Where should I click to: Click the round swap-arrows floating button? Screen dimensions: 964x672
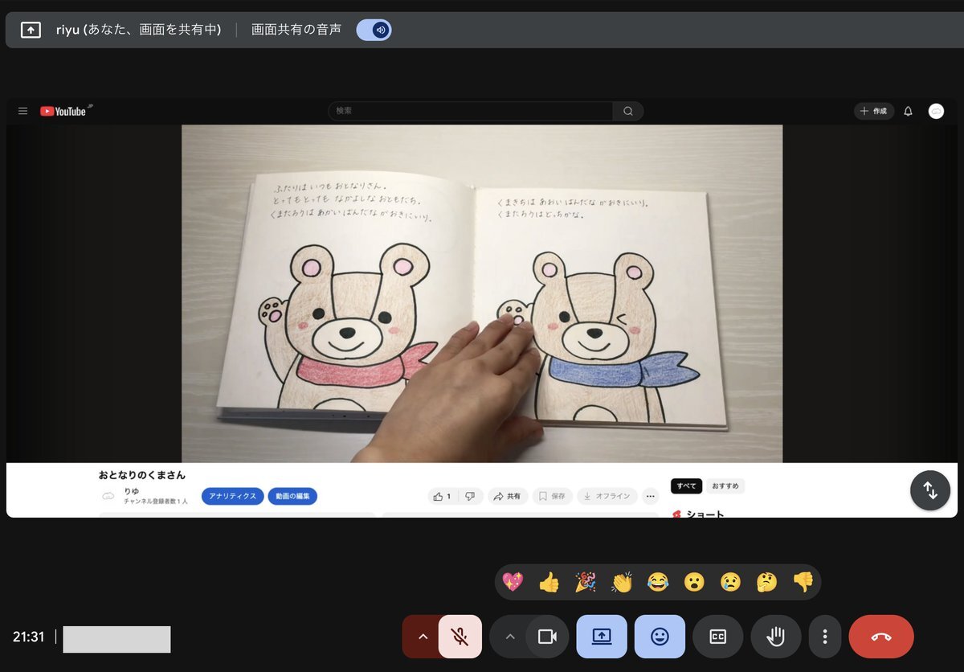pos(930,490)
